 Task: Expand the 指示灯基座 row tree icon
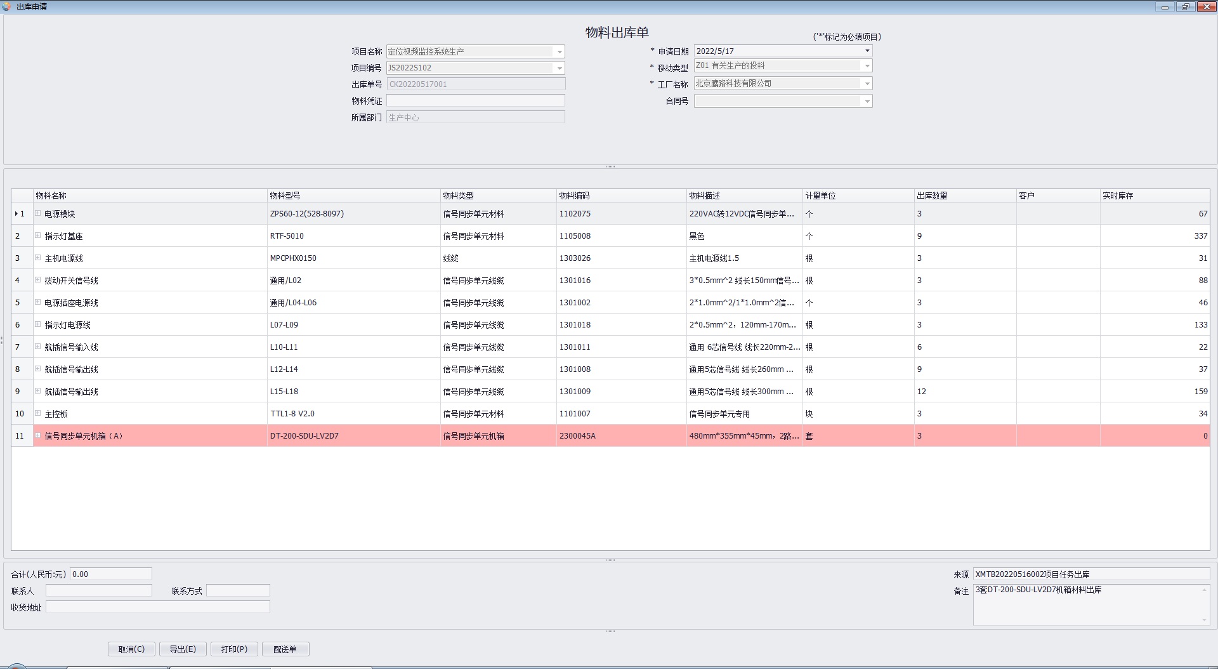coord(37,235)
